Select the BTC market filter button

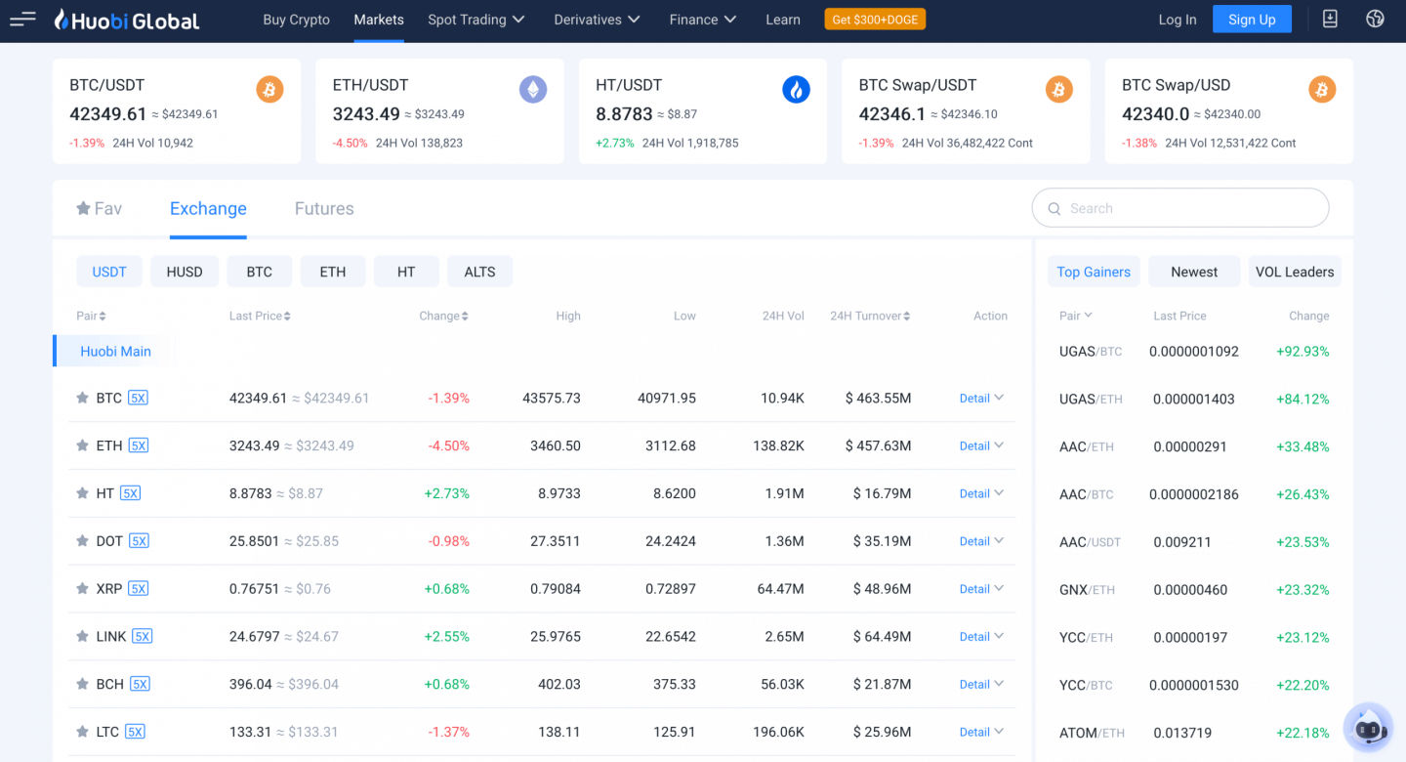coord(260,272)
